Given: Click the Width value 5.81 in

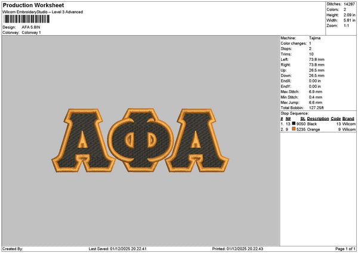Looking at the screenshot, I should pyautogui.click(x=349, y=20).
